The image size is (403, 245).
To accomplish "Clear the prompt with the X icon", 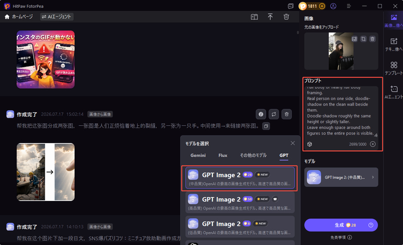I will 373,144.
